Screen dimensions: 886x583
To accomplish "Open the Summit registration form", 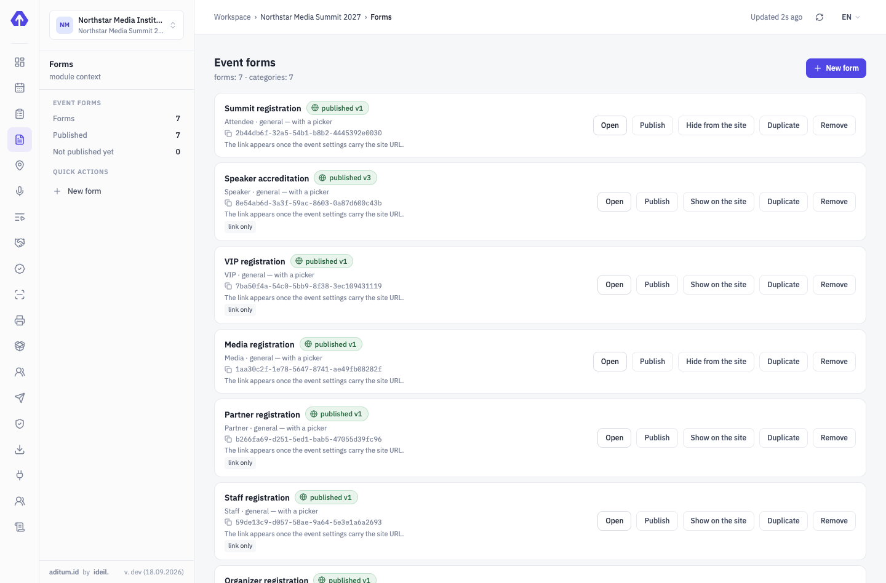I will pos(610,125).
